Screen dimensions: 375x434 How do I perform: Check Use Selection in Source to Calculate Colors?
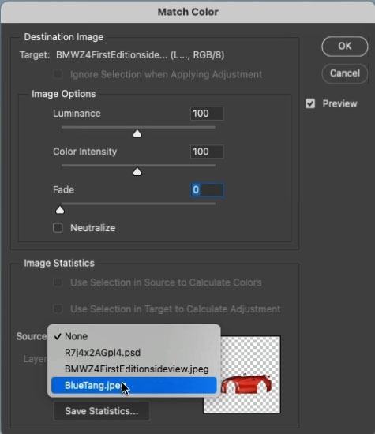coord(58,282)
